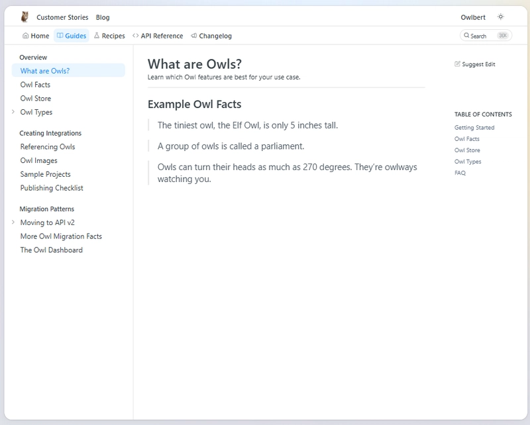Viewport: 530px width, 425px height.
Task: Jump to Owl Facts in table of contents
Action: coord(467,139)
